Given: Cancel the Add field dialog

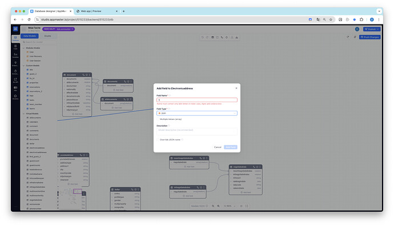Looking at the screenshot, I should pyautogui.click(x=218, y=147).
